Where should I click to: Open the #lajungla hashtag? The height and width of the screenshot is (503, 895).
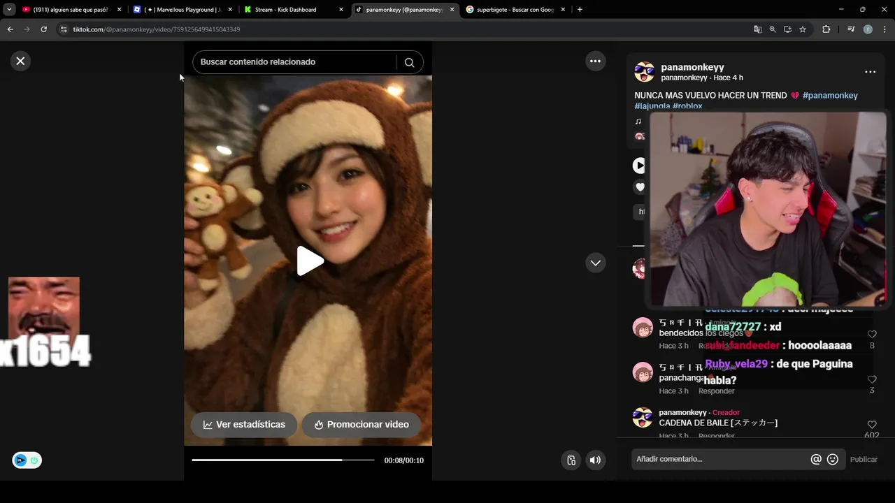(652, 106)
